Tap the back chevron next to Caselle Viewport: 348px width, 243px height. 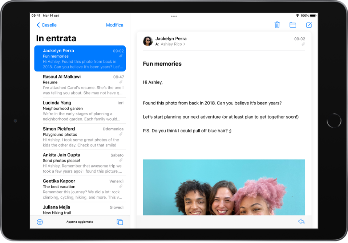point(39,25)
